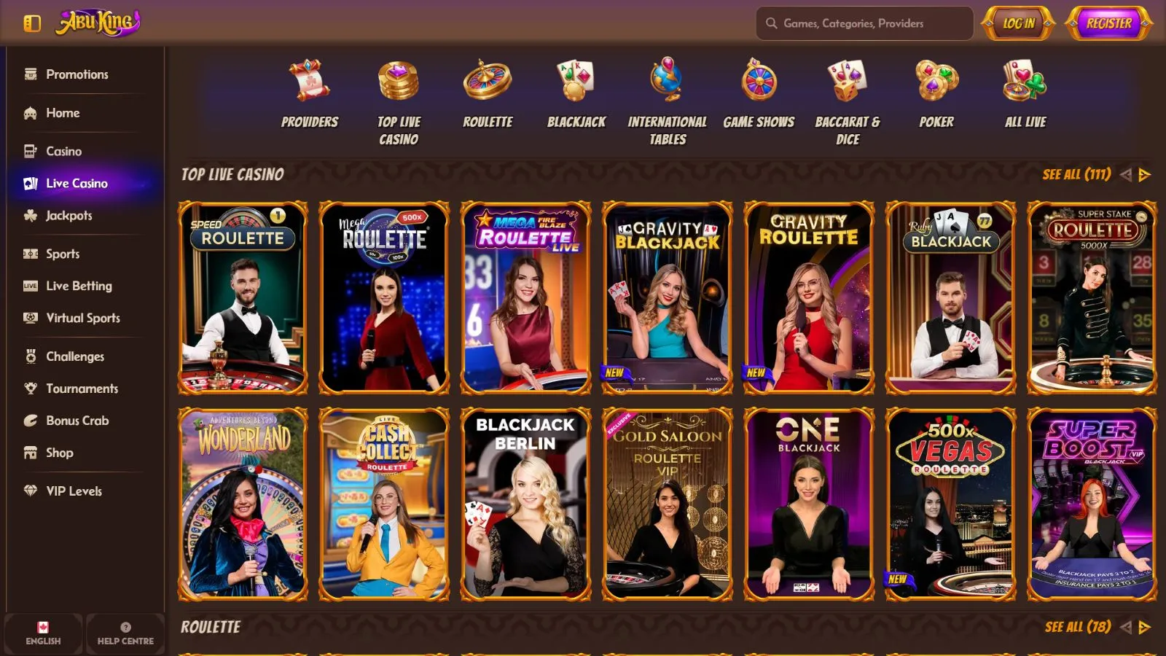Open the English language selector
The image size is (1166, 656).
click(43, 633)
